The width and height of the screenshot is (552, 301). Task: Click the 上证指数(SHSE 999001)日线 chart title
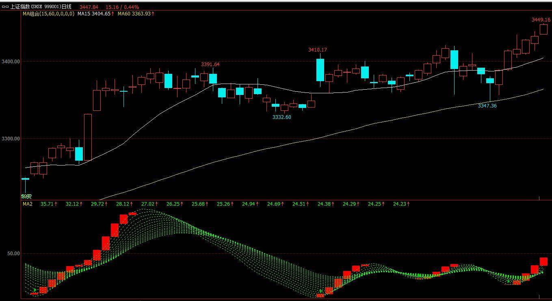[41, 7]
